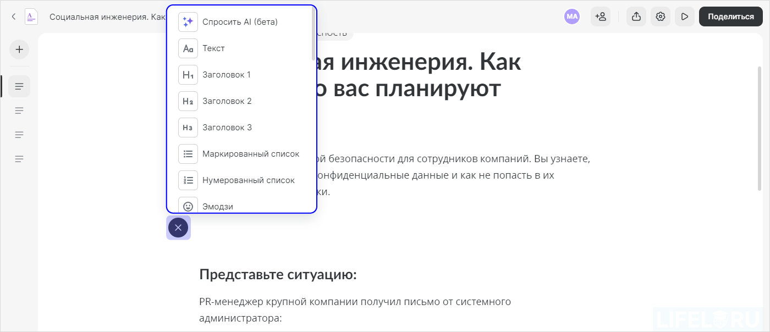Select Маркированный список from the menu
Image resolution: width=770 pixels, height=332 pixels.
[x=251, y=153]
